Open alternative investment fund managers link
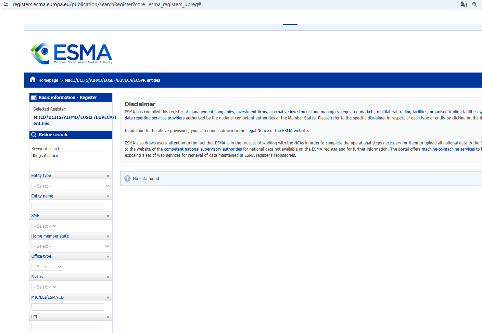The image size is (482, 333). click(x=304, y=112)
